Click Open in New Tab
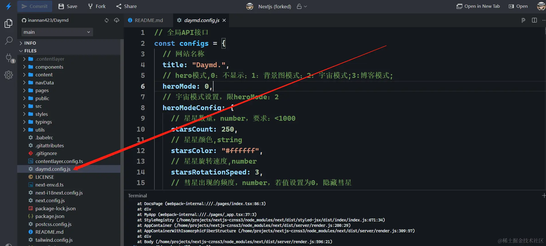 tap(478, 6)
